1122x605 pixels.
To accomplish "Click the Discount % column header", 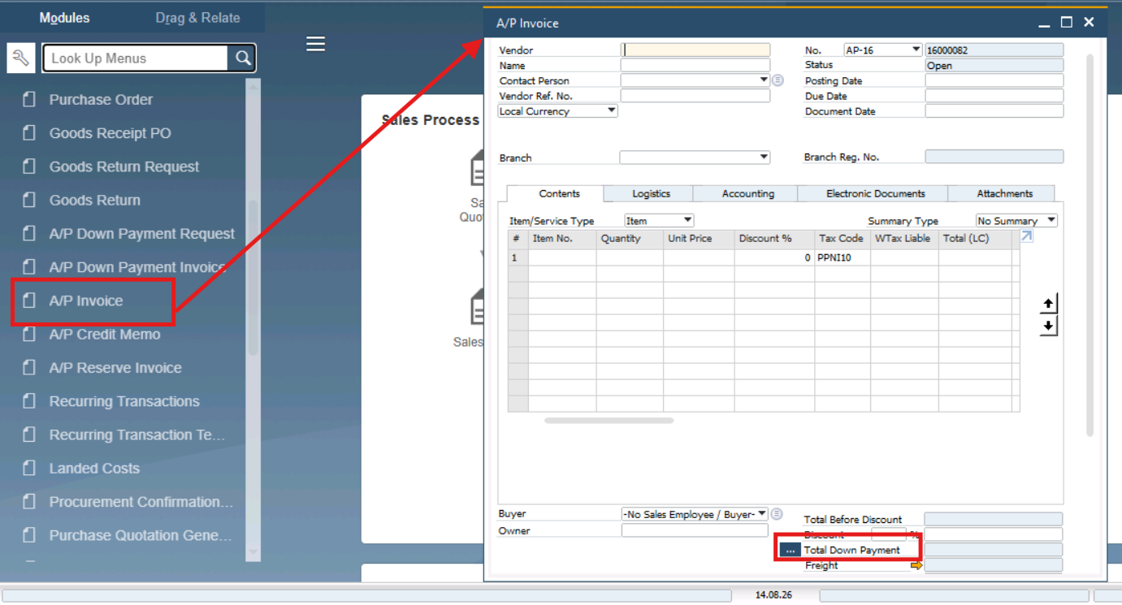I will (774, 239).
